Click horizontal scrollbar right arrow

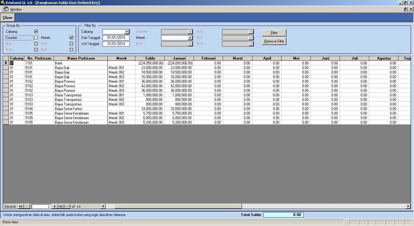coord(408,206)
